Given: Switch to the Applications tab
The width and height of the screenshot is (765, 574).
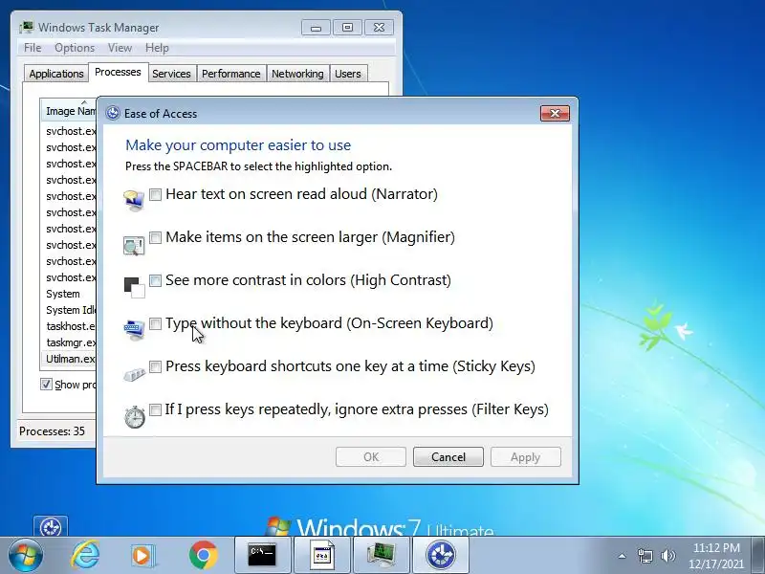Looking at the screenshot, I should (56, 74).
